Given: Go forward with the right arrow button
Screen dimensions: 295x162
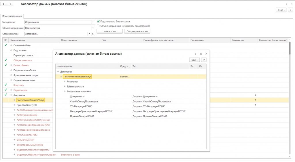Looking at the screenshot, I should 10,4.
